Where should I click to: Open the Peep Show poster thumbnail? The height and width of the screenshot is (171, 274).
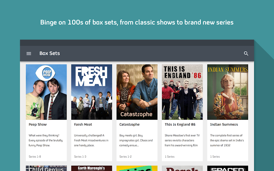click(x=46, y=92)
